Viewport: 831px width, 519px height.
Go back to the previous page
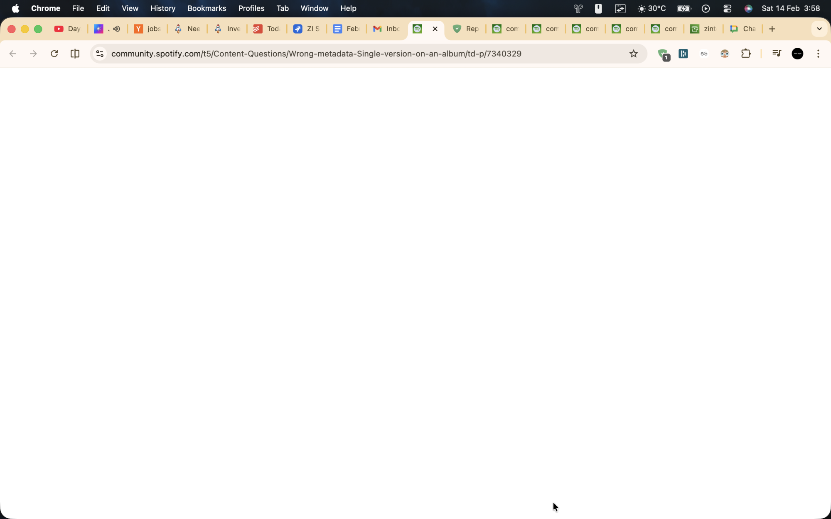pyautogui.click(x=13, y=54)
